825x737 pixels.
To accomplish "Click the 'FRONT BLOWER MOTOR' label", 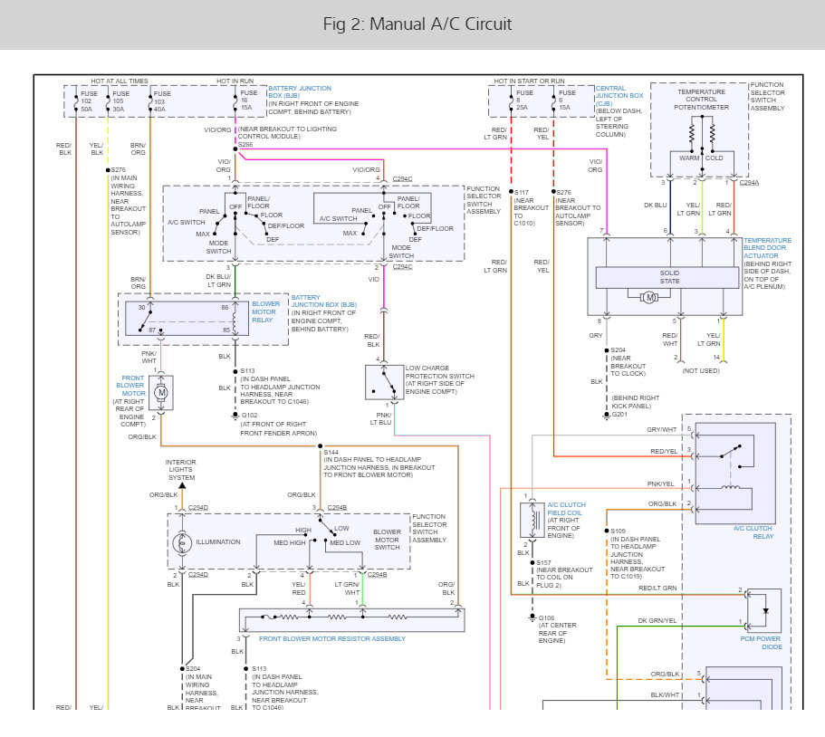I will pos(132,386).
